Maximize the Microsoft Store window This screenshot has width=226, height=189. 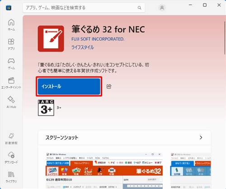(205, 5)
